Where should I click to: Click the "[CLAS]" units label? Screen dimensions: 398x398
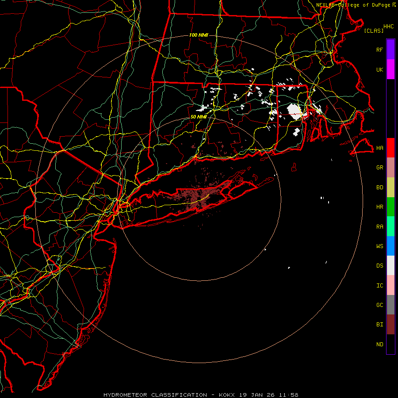(374, 31)
